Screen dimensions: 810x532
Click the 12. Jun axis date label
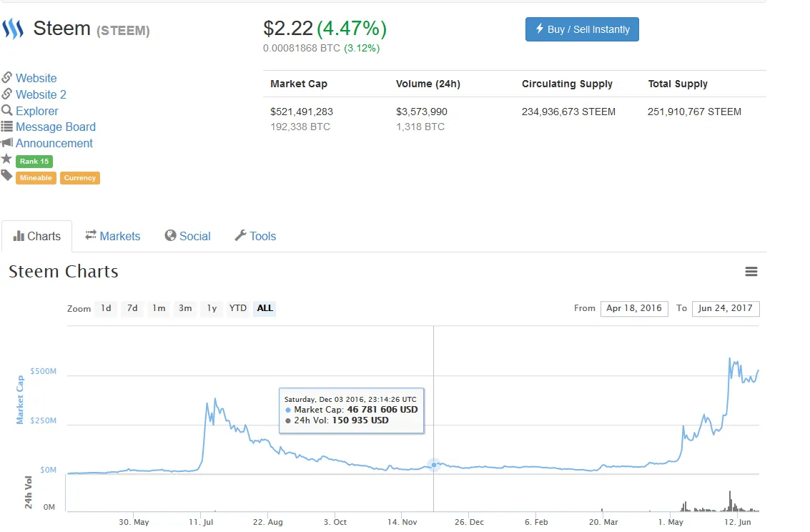[737, 522]
